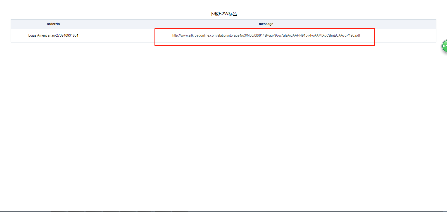This screenshot has width=447, height=212.
Task: Click the orderNo column header
Action: 53,24
